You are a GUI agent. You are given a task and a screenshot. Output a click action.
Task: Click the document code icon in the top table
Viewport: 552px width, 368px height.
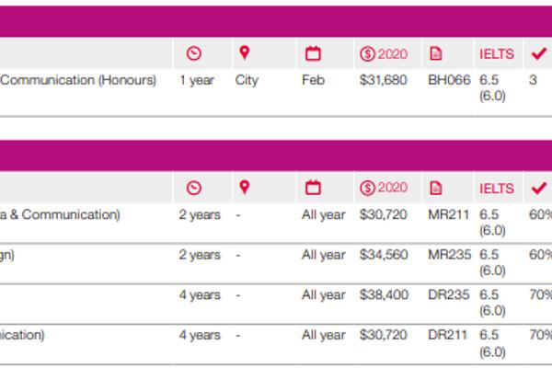pos(436,53)
